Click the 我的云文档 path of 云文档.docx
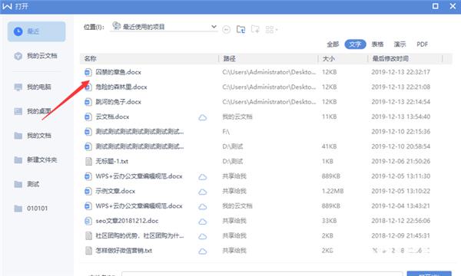Viewport: 461px width, 276px height. [x=237, y=117]
